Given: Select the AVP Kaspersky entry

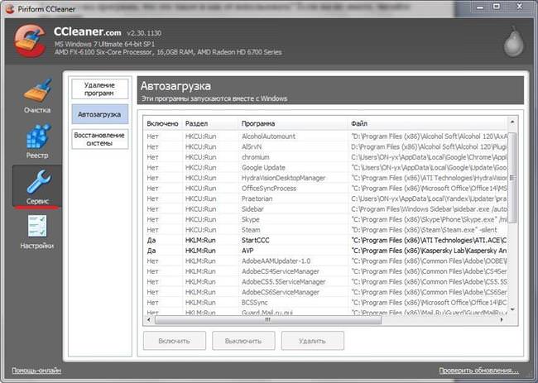Looking at the screenshot, I should (x=325, y=251).
